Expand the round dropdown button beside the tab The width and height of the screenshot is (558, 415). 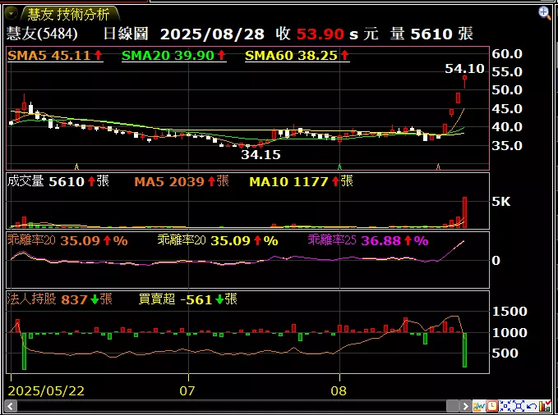(12, 13)
